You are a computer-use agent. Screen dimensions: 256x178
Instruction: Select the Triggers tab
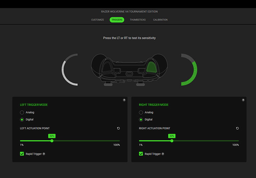tap(117, 20)
